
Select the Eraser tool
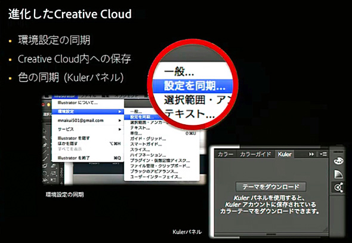point(53,166)
